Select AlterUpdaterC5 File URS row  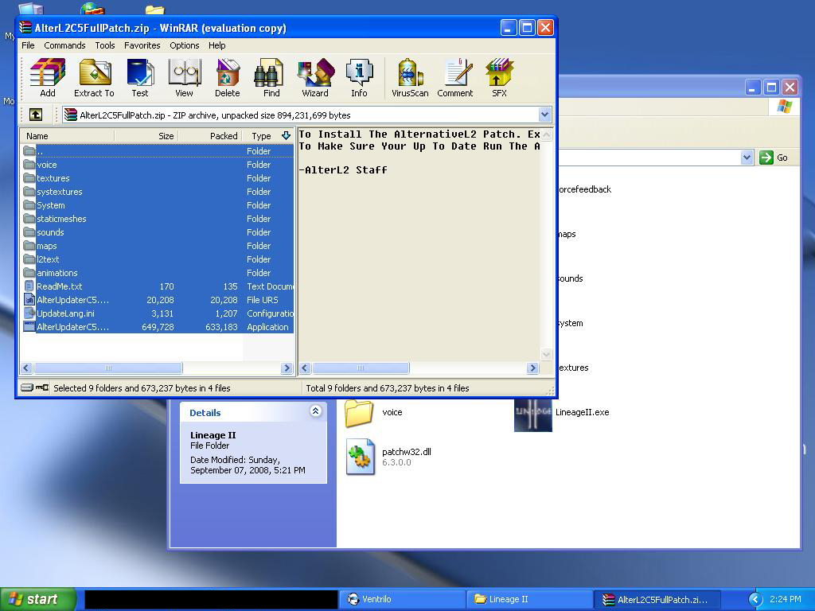[x=158, y=300]
